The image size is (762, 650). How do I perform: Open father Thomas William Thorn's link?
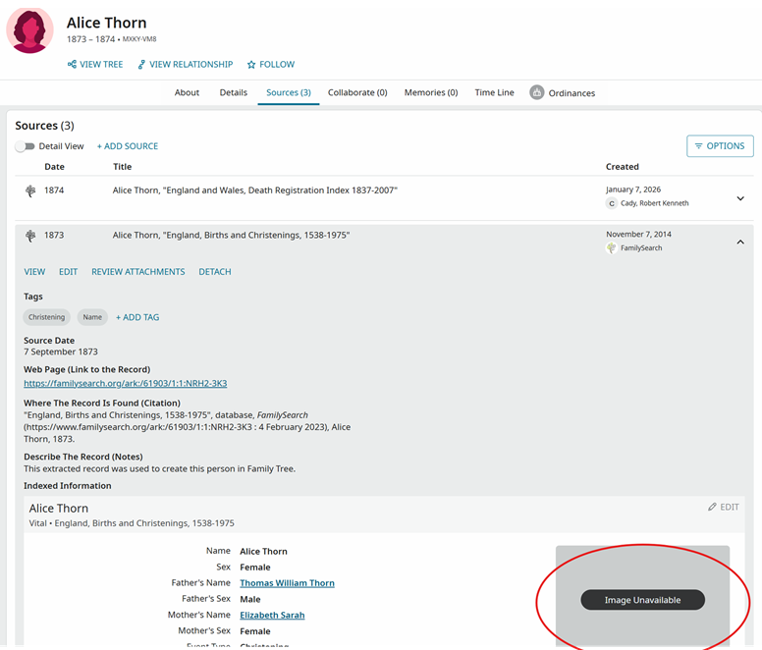click(287, 583)
